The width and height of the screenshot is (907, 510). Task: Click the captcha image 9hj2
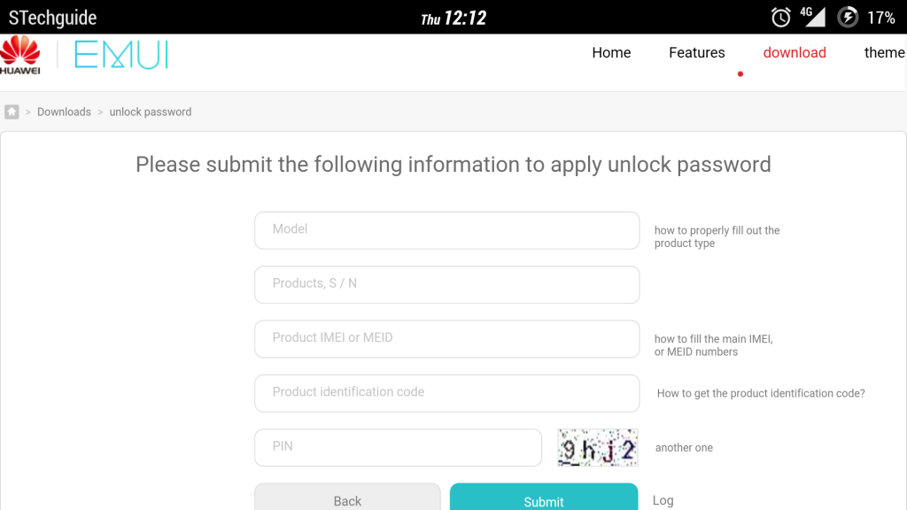[x=598, y=448]
